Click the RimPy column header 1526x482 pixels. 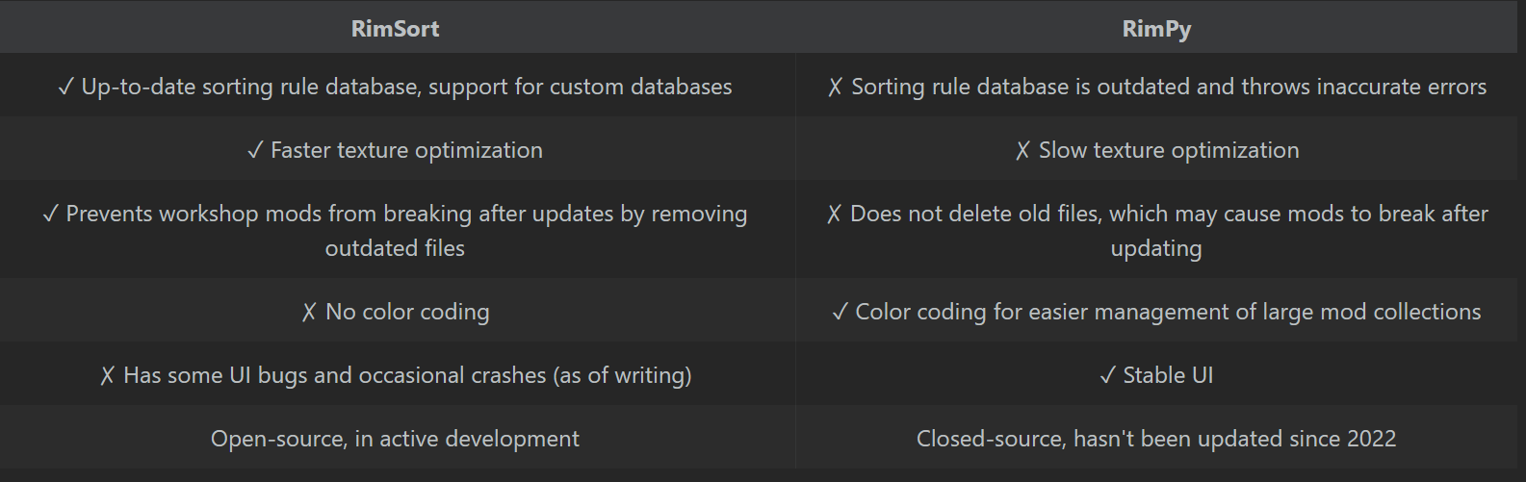[1156, 29]
